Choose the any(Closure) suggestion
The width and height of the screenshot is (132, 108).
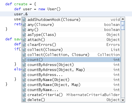[71, 24]
